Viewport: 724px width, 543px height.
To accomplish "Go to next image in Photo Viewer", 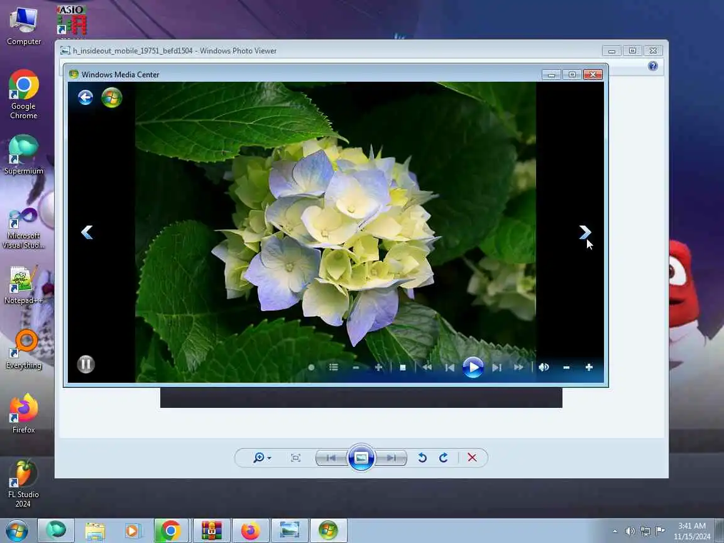I will point(391,458).
